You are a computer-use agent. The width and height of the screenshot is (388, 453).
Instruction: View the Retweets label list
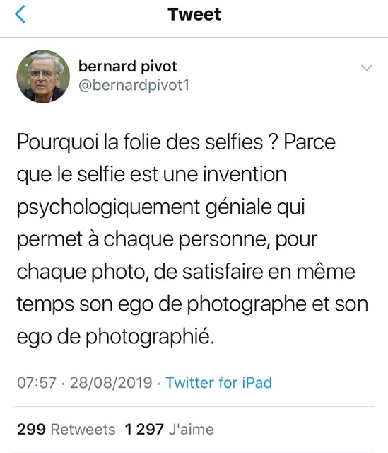83,430
